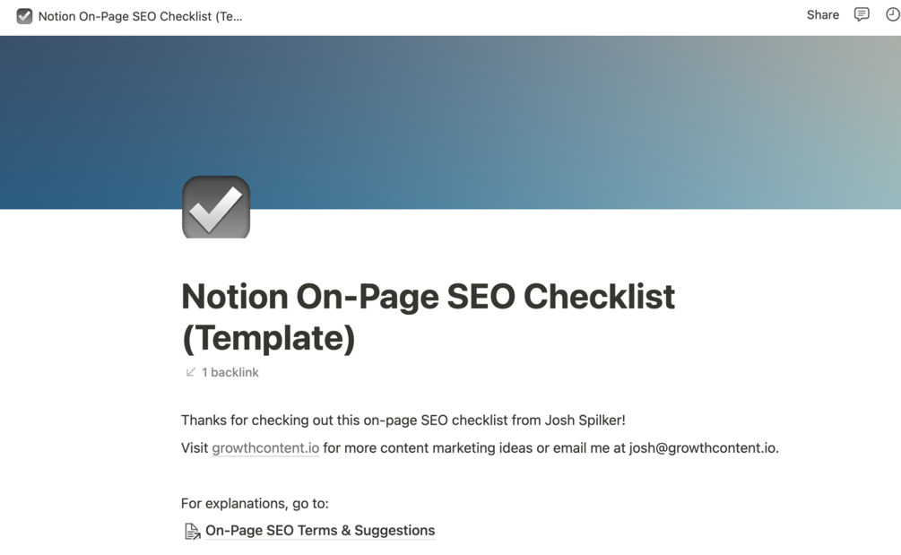Click the word (Template) in the heading

[x=268, y=338]
